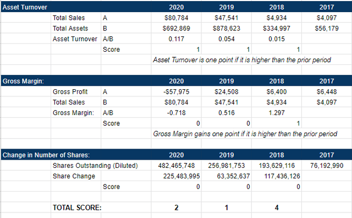Click the Gross Margin: section header
Screen dimensions: 352x218
[x=23, y=81]
